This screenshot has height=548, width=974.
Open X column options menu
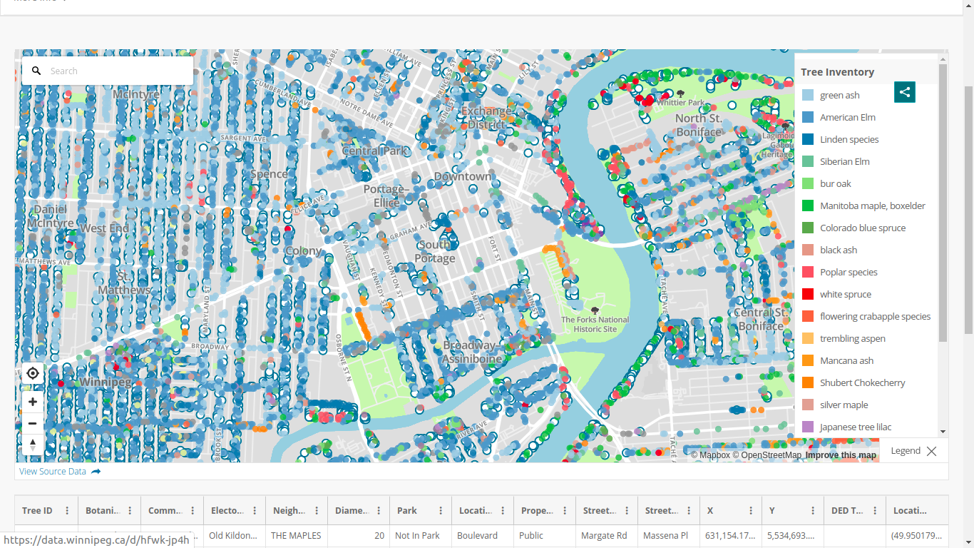coord(751,511)
